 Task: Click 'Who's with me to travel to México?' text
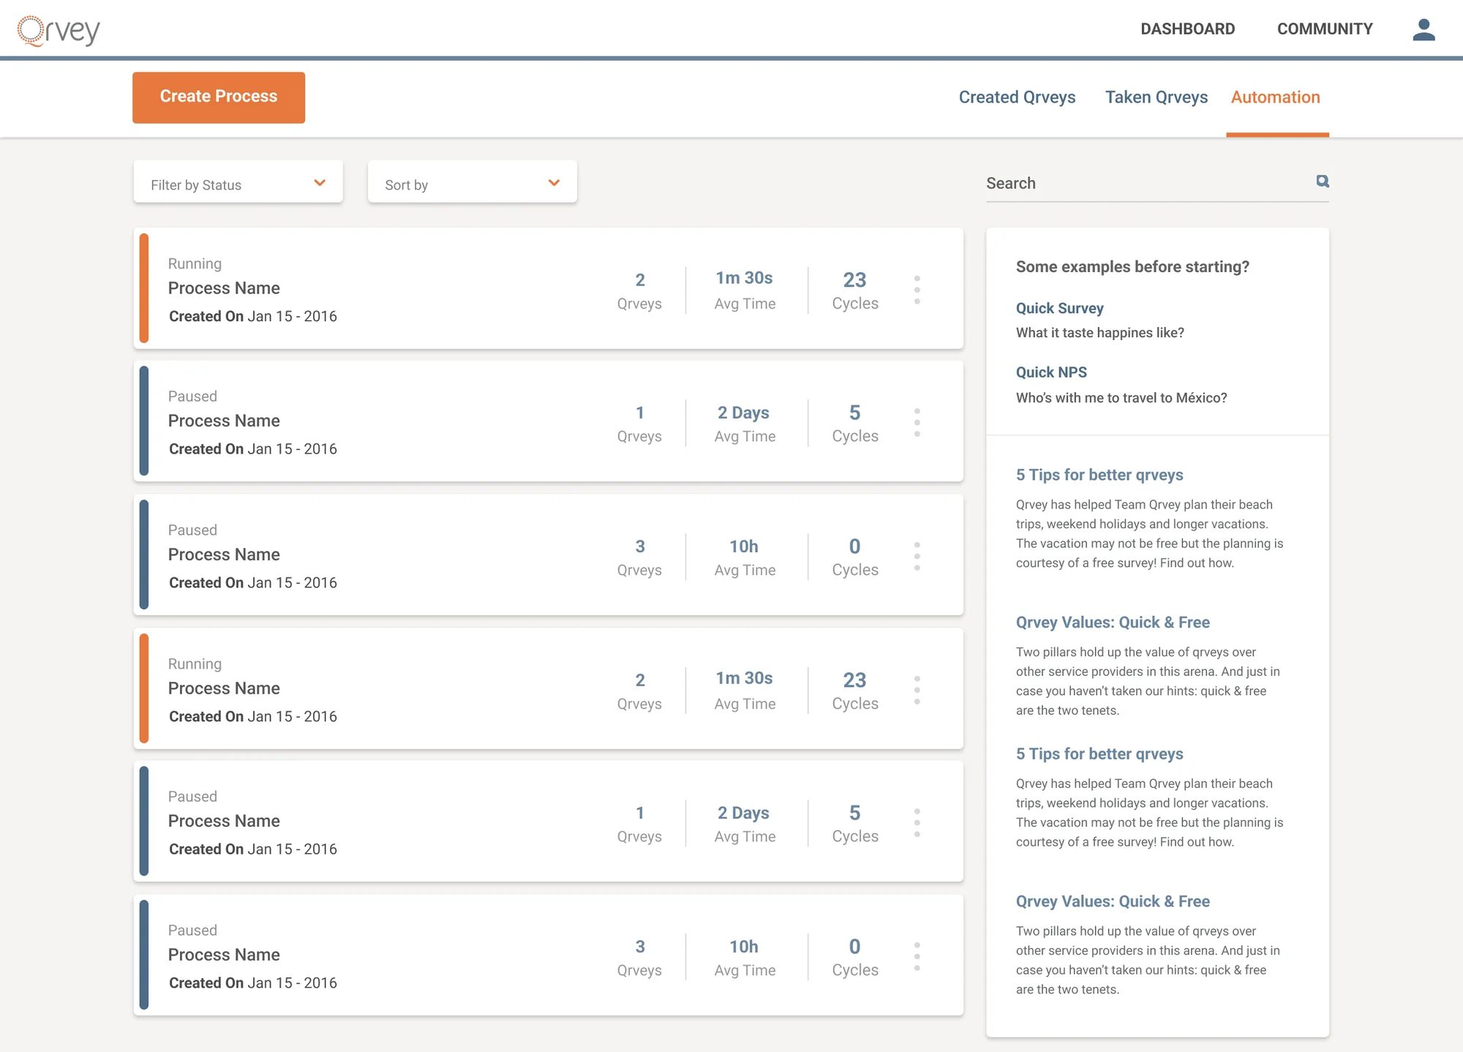coord(1121,398)
